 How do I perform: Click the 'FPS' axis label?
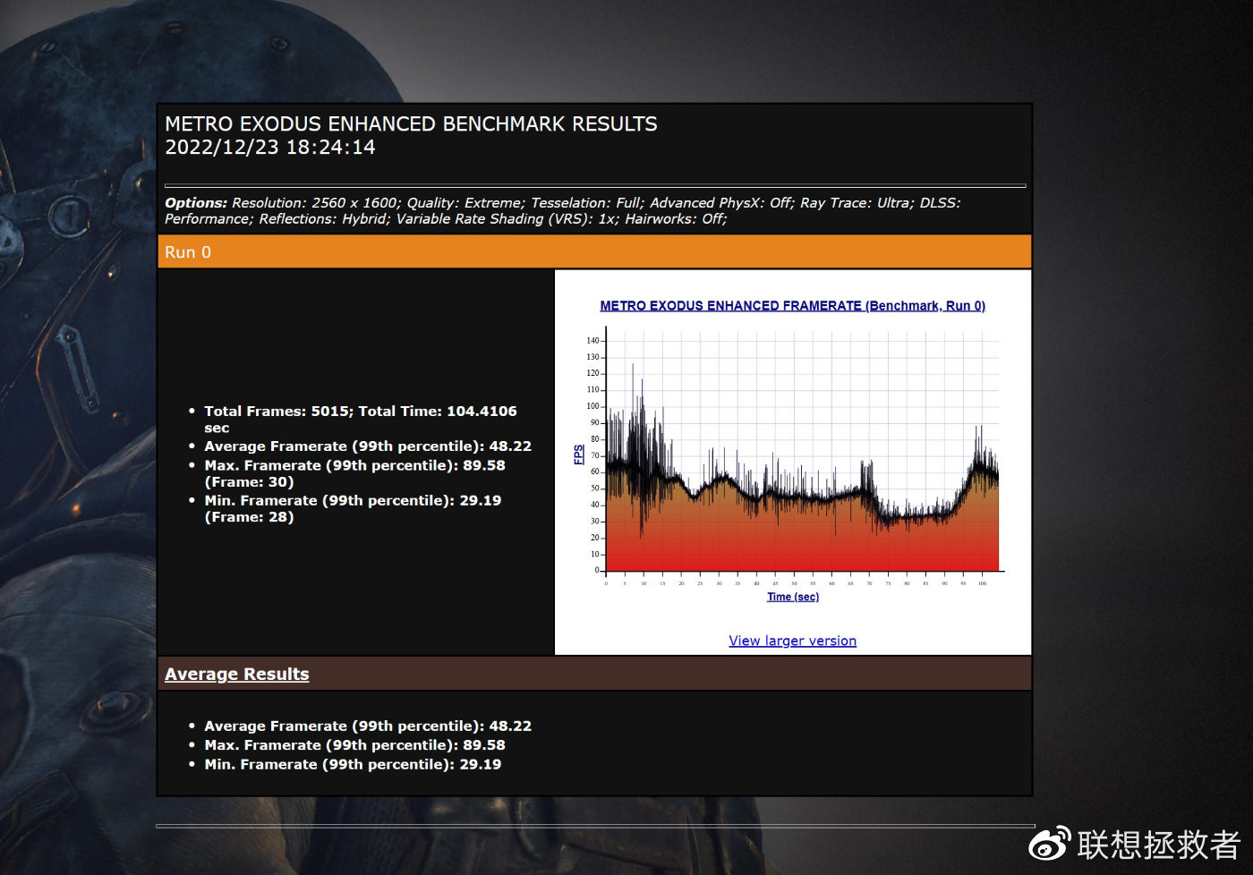(x=578, y=454)
